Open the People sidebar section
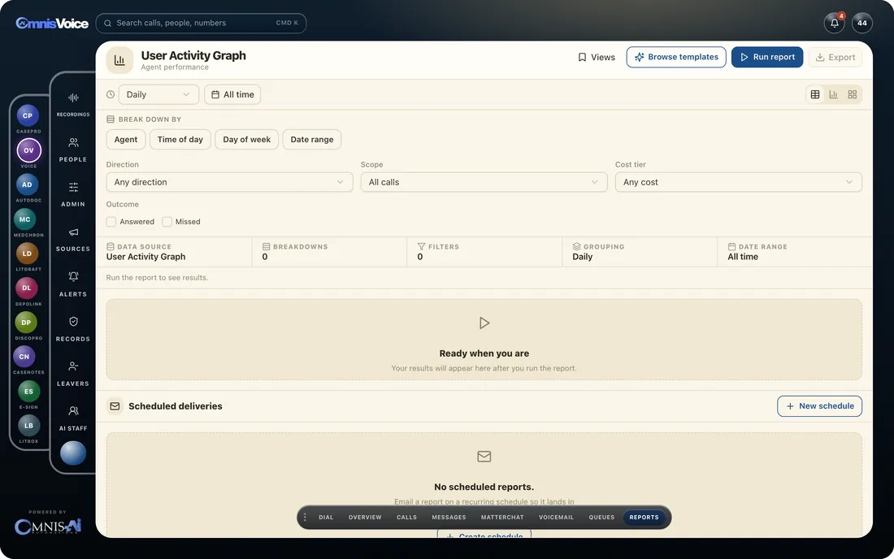The width and height of the screenshot is (894, 559). [x=73, y=149]
